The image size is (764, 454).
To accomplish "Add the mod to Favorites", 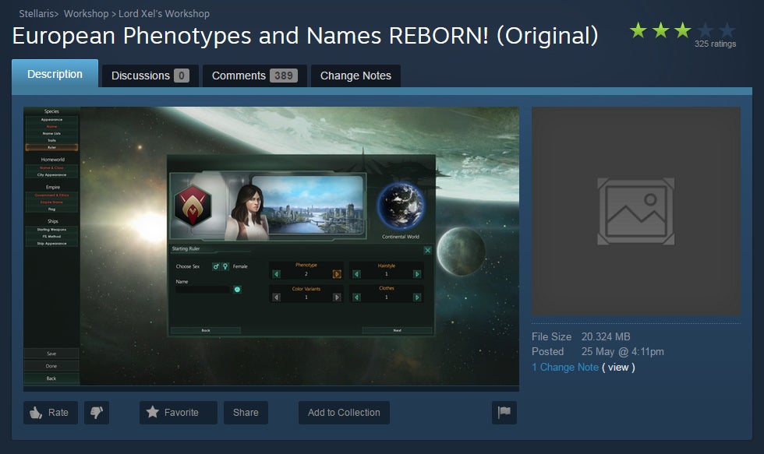I will (179, 413).
